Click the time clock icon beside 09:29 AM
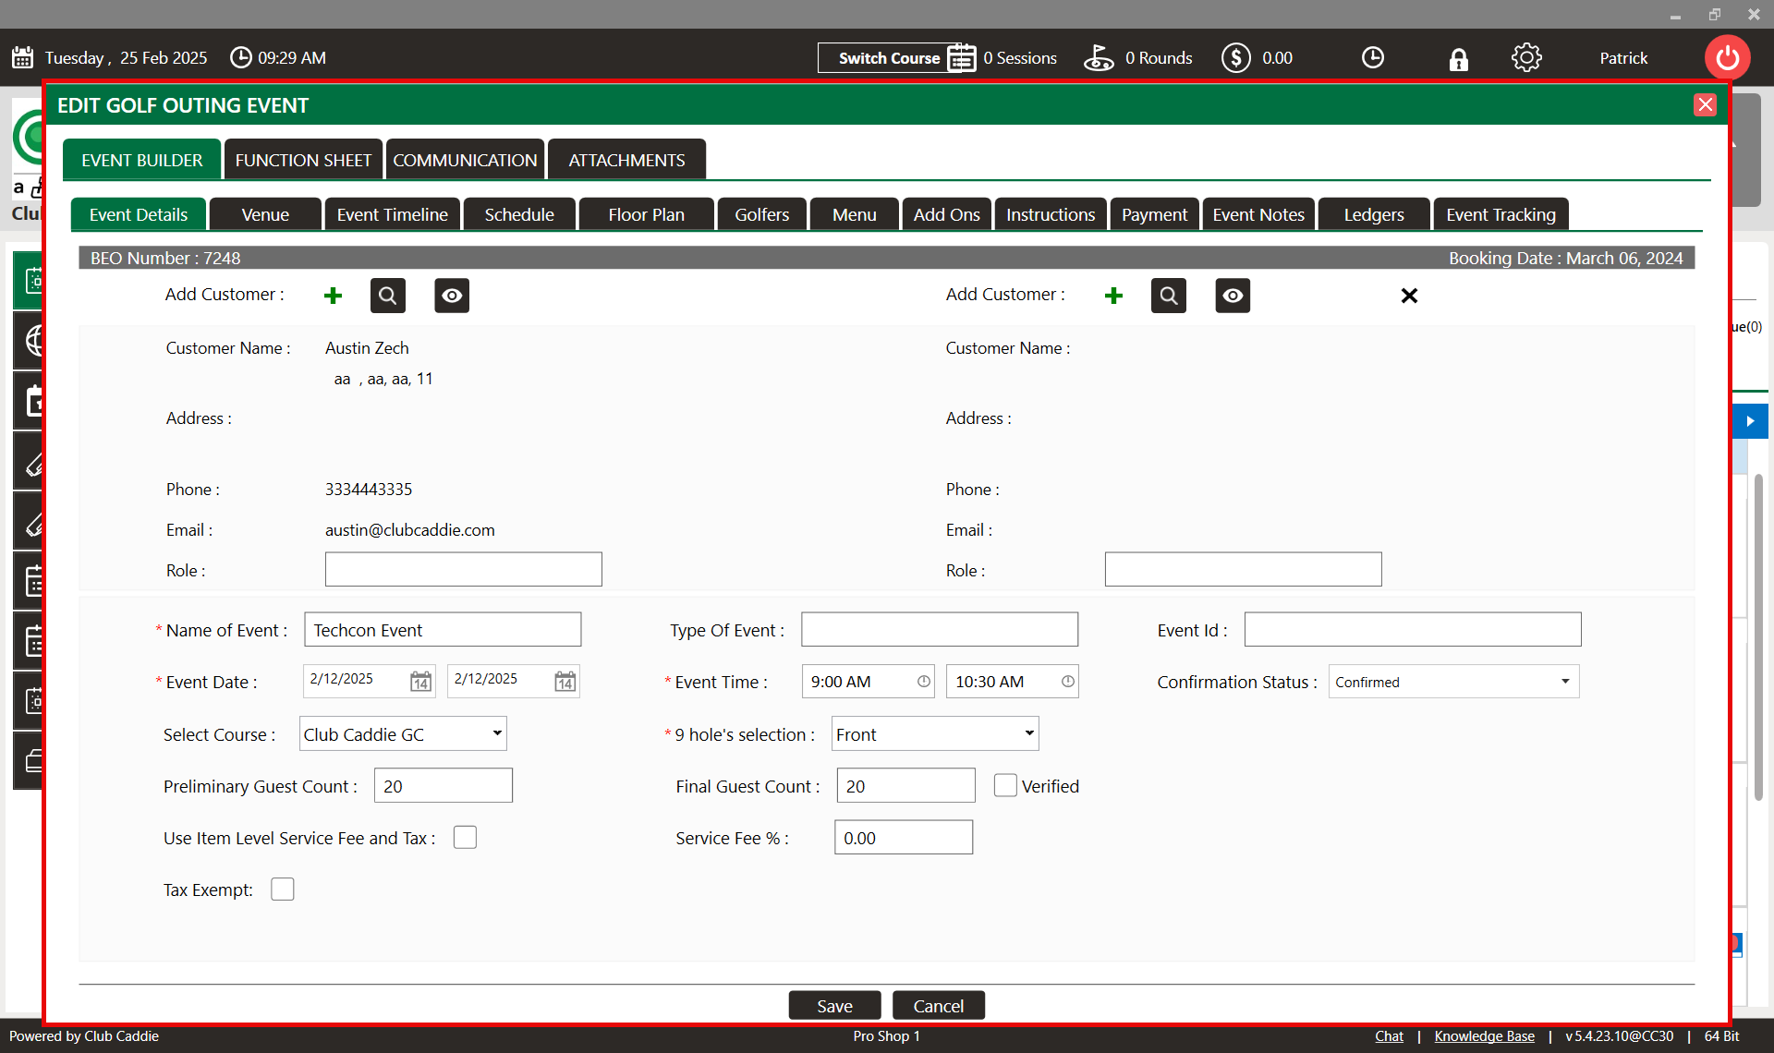 (240, 58)
